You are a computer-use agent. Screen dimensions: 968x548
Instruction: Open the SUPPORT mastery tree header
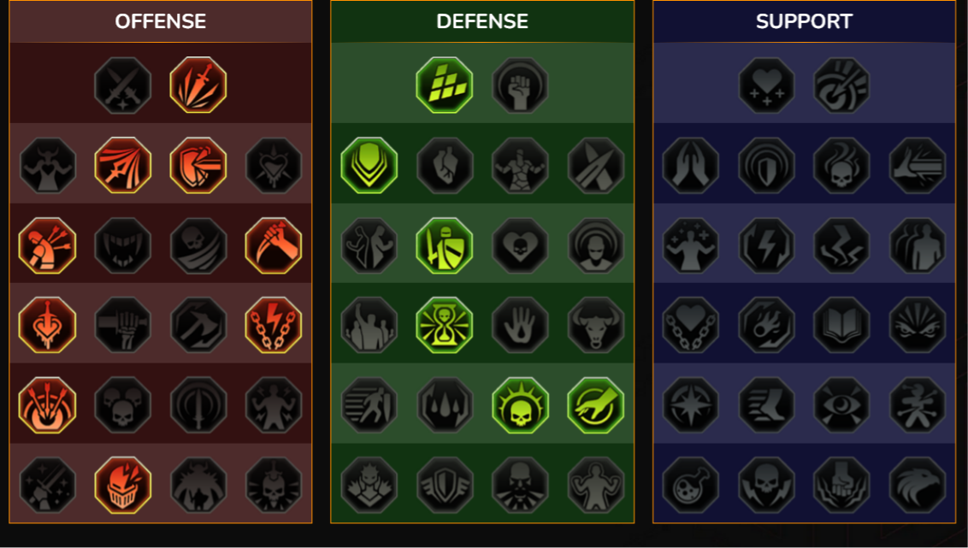(805, 21)
